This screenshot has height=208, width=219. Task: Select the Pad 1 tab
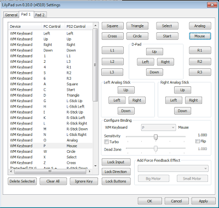(x=26, y=14)
